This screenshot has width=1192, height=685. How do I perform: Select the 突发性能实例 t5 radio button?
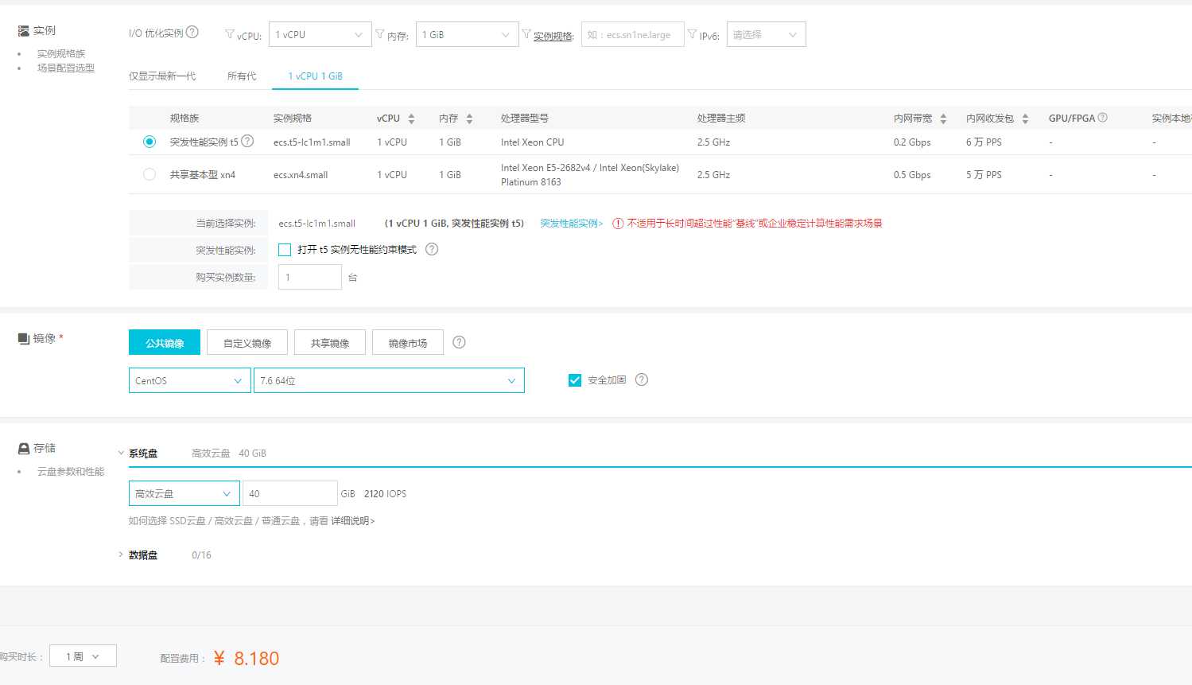tap(149, 142)
